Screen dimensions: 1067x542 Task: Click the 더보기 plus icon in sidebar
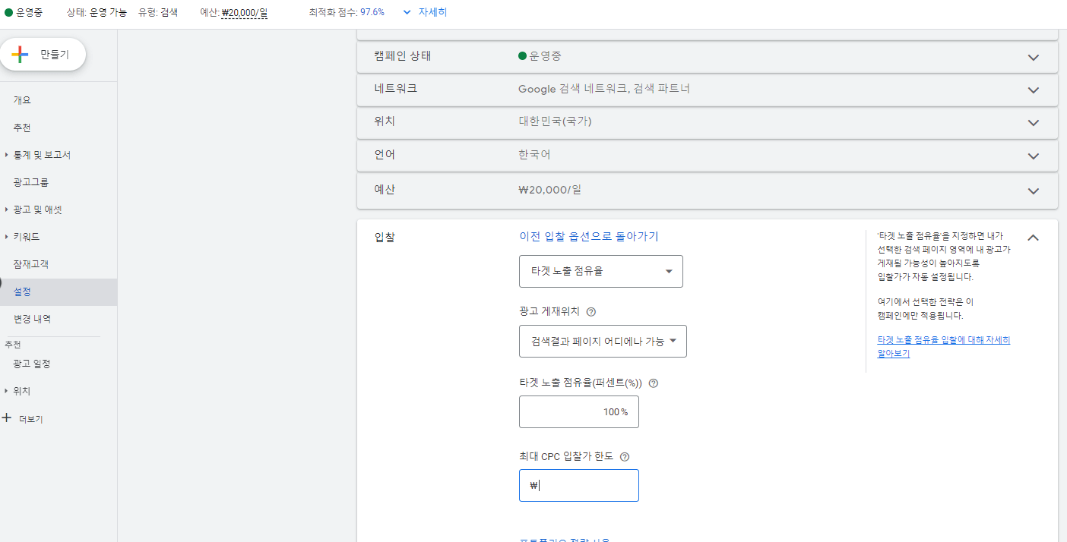pos(8,418)
